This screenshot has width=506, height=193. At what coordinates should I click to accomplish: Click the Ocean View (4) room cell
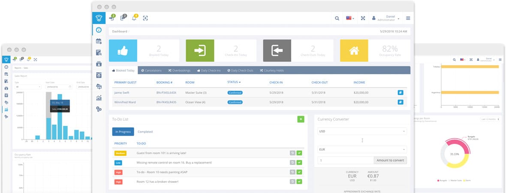point(196,102)
